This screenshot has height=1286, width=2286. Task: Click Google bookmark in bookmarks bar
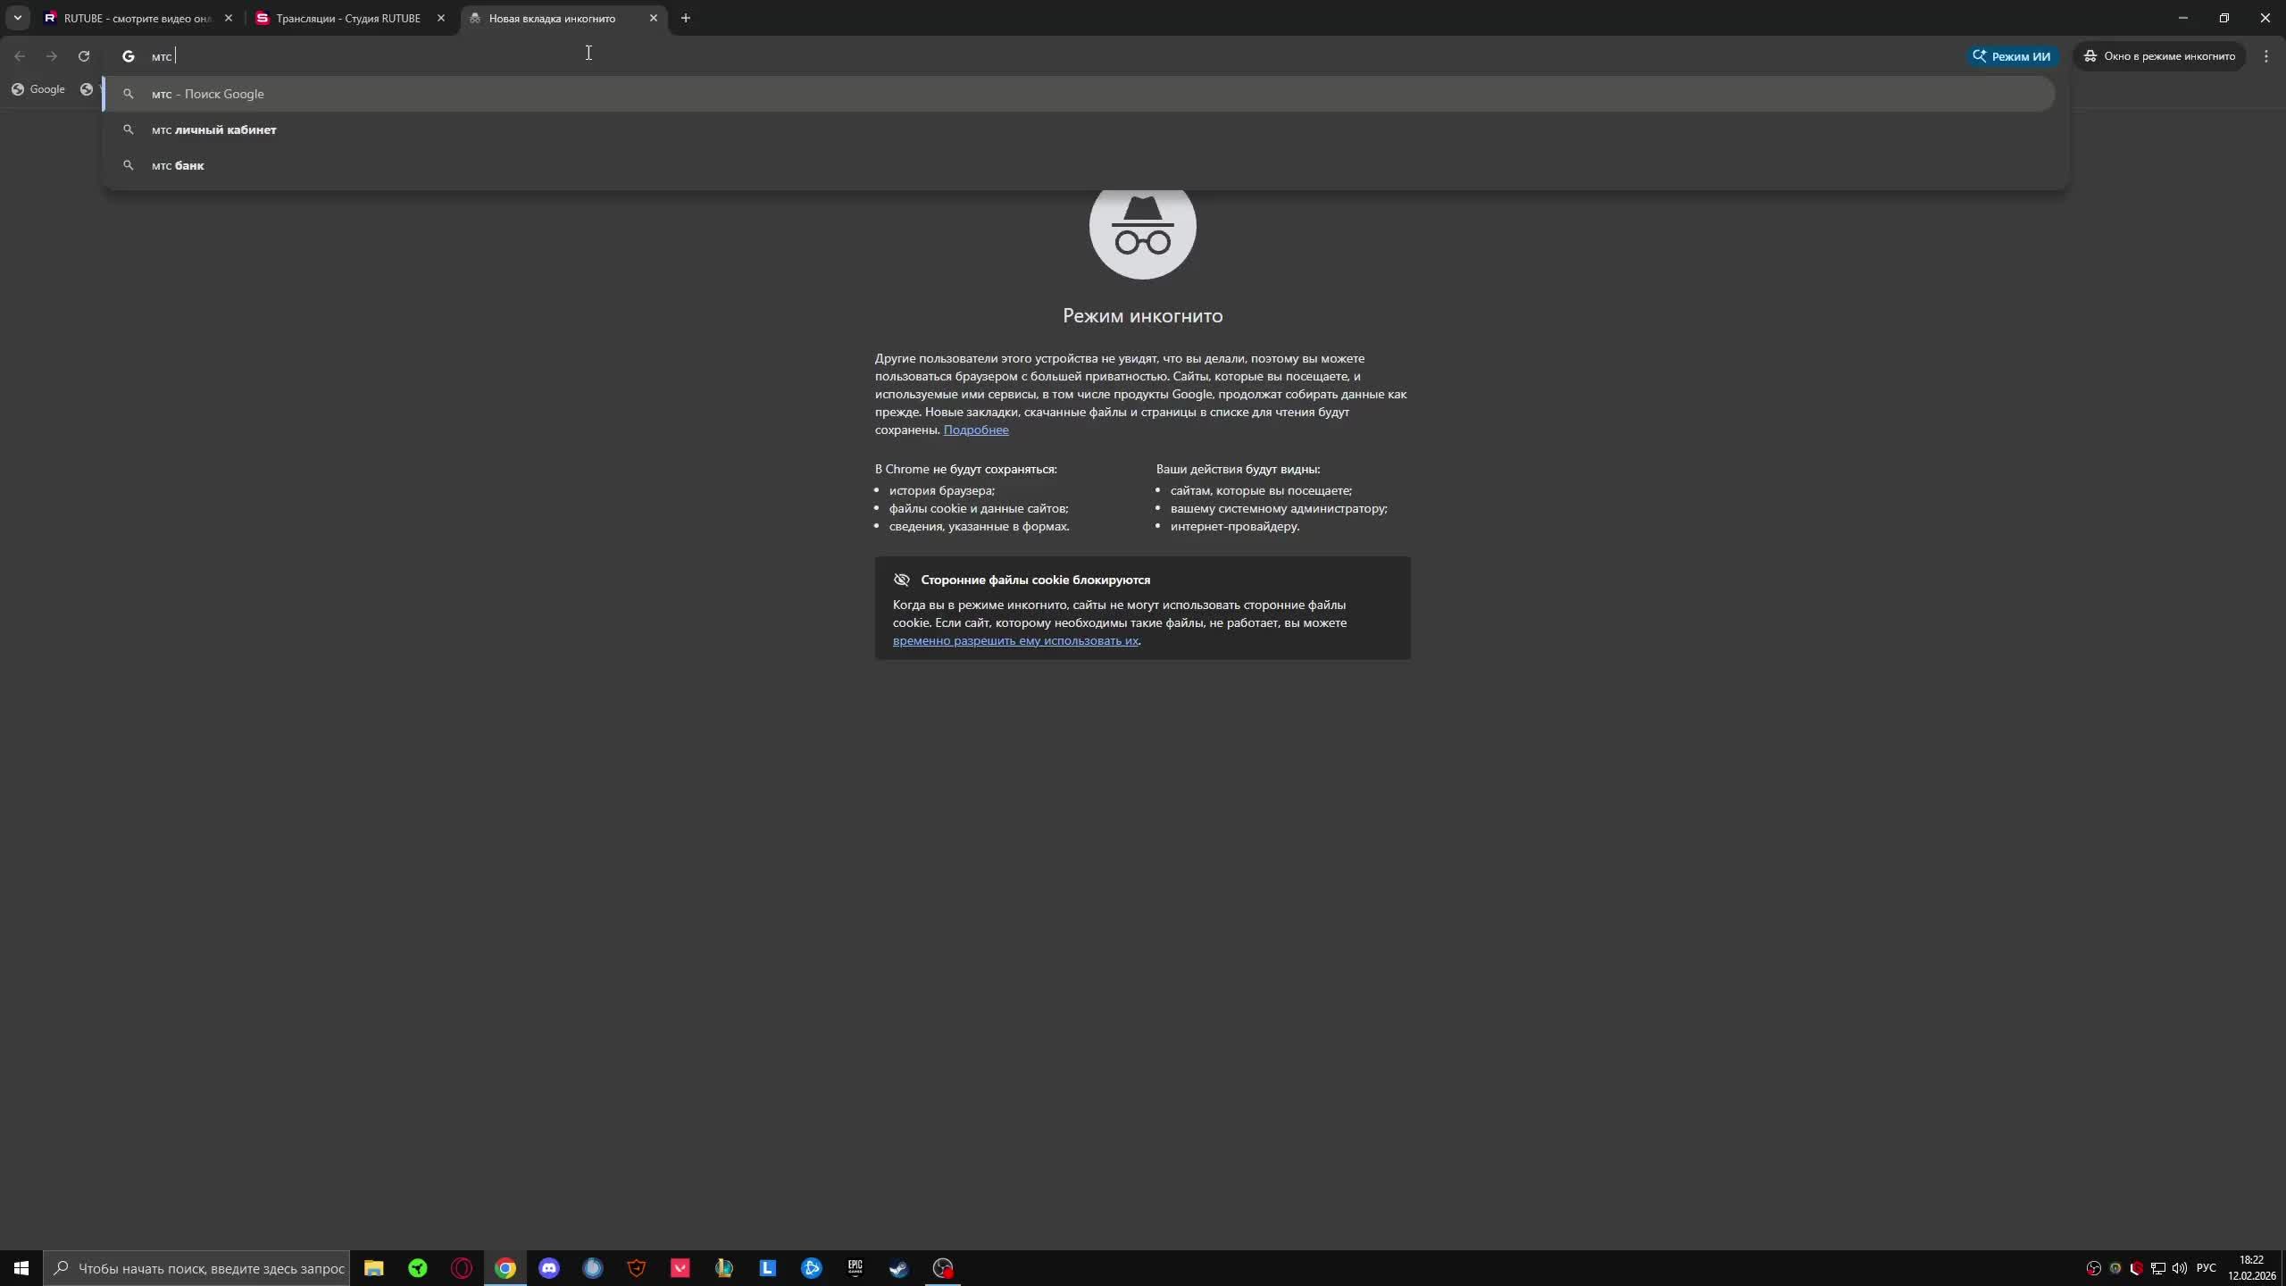coord(38,89)
